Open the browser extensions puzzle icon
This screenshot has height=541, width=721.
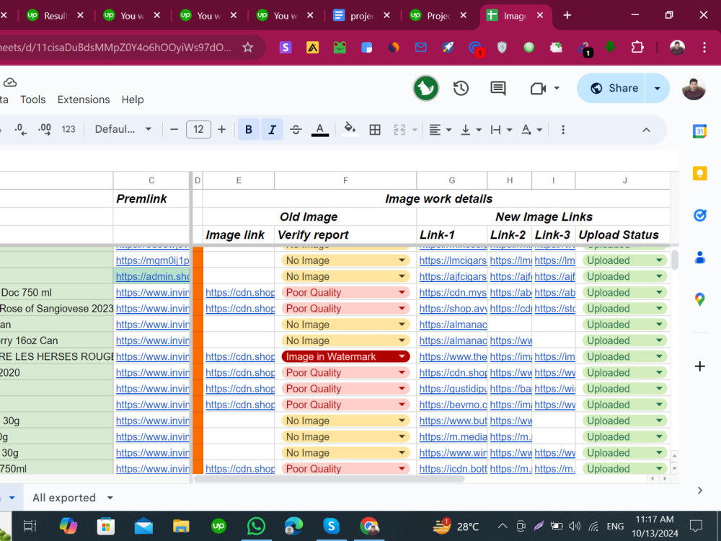637,47
